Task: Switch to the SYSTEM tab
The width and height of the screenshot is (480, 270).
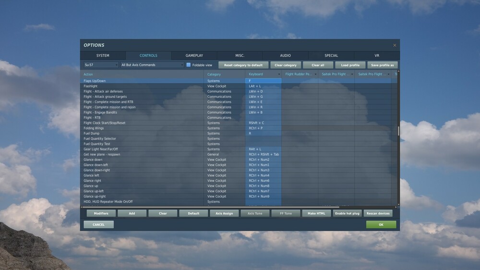Action: [103, 55]
